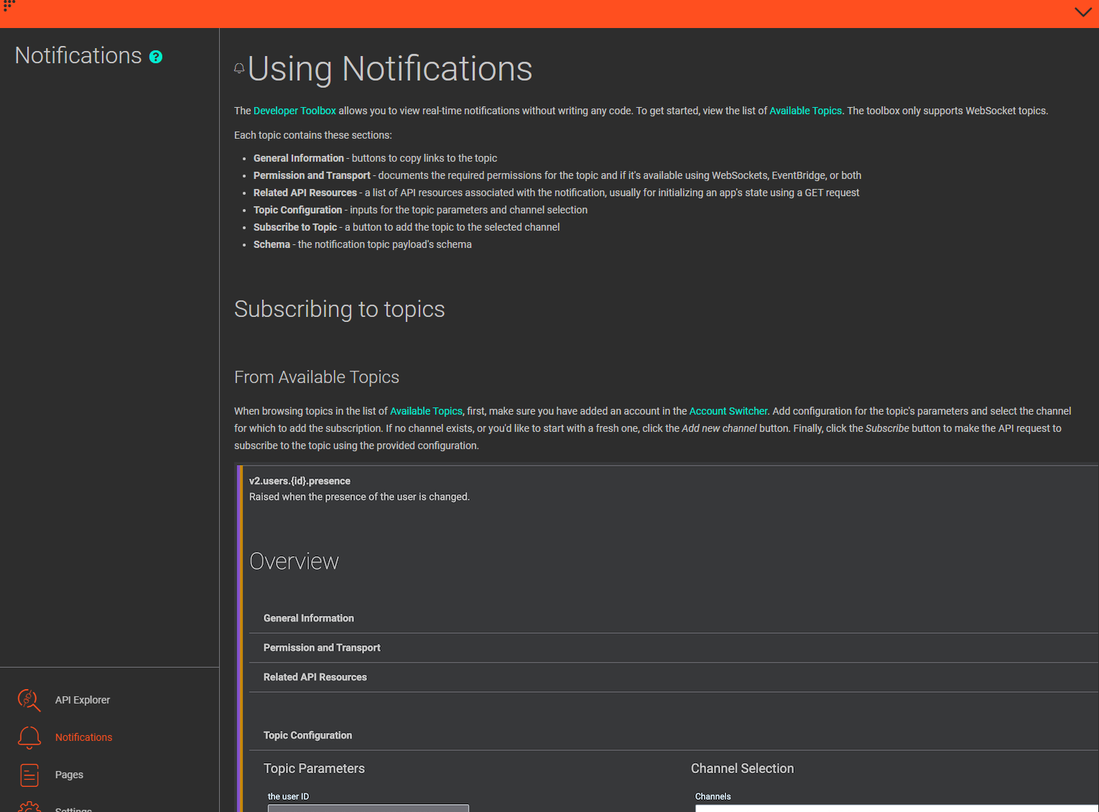Image resolution: width=1099 pixels, height=812 pixels.
Task: Click the Pages document icon
Action: click(x=29, y=775)
